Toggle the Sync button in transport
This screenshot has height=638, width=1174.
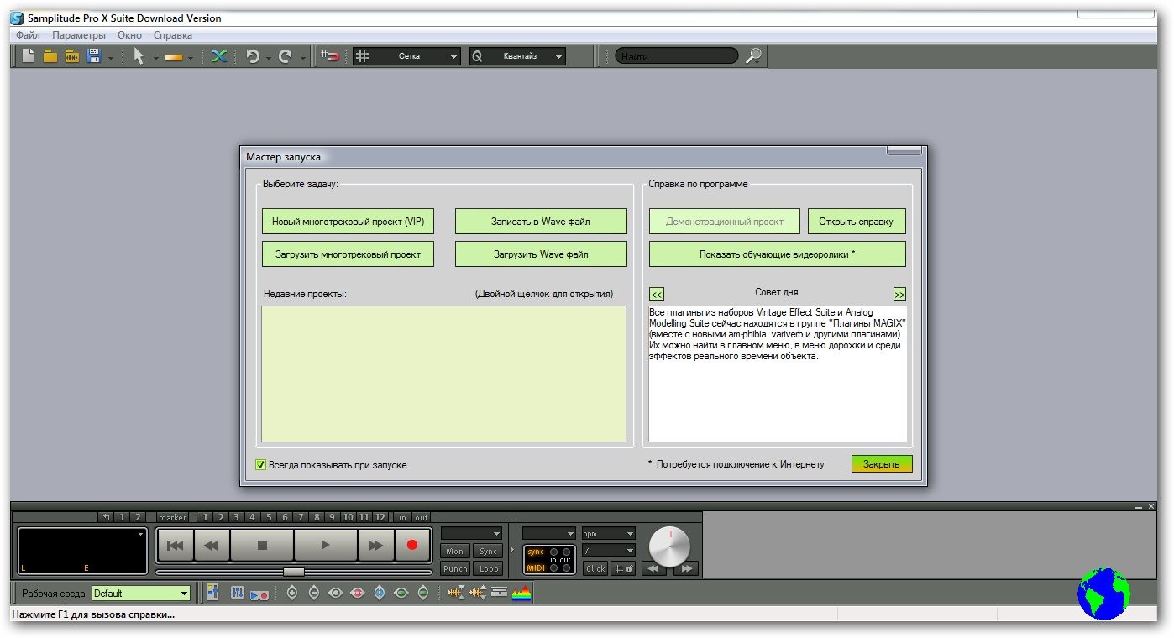point(489,551)
